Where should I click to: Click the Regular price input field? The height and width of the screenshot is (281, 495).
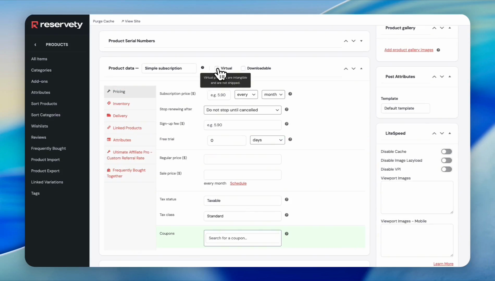coord(242,159)
